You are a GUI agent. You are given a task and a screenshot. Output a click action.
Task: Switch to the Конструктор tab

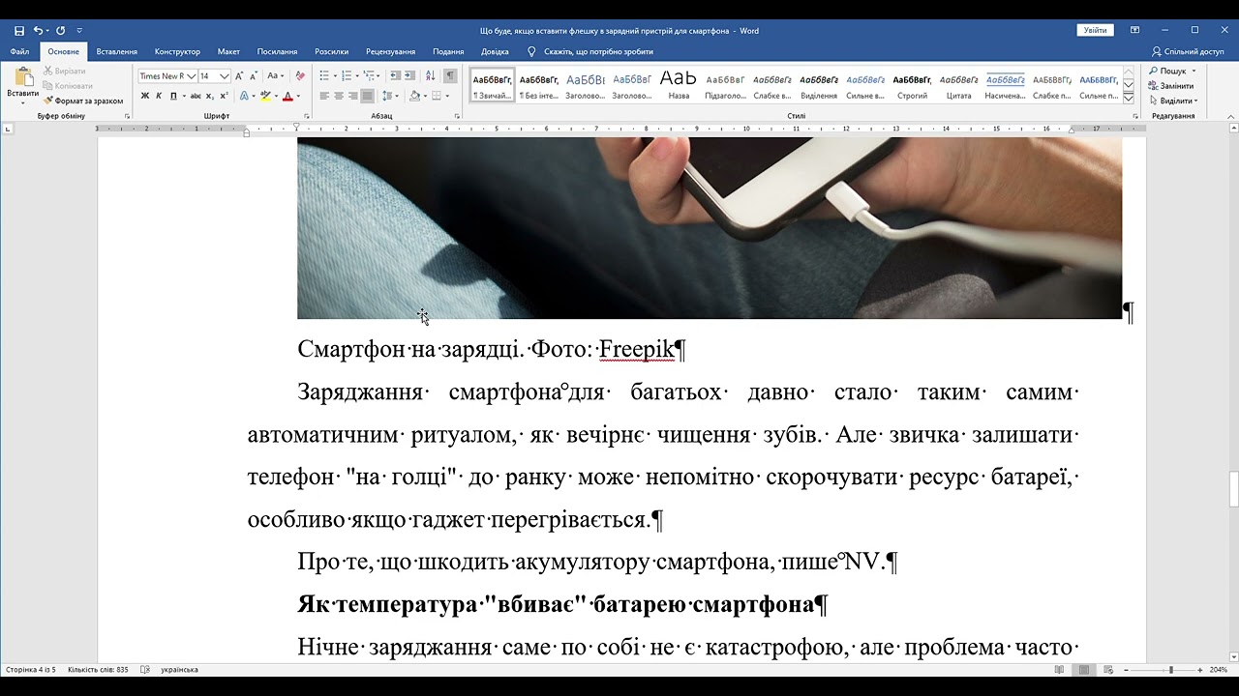177,51
